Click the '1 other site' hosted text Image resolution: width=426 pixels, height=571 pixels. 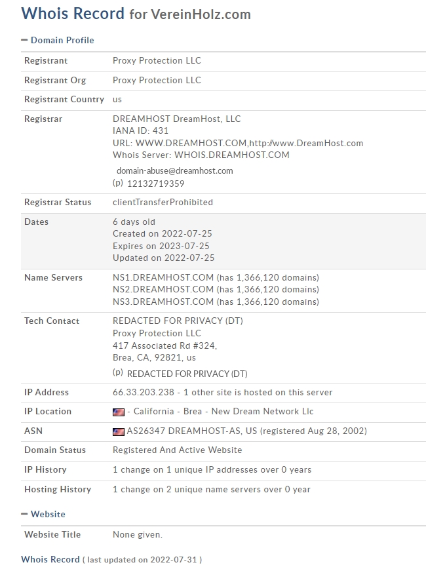[x=207, y=392]
